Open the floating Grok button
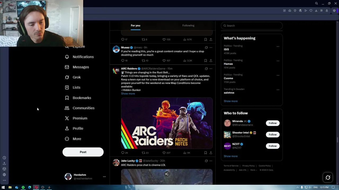 point(328,178)
